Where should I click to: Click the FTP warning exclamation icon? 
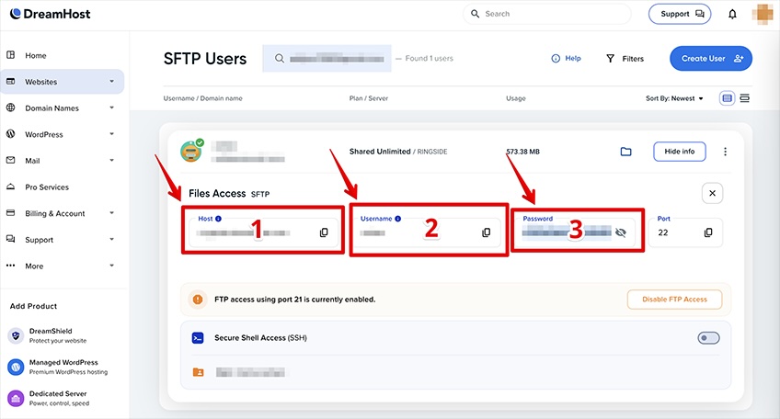tap(198, 300)
